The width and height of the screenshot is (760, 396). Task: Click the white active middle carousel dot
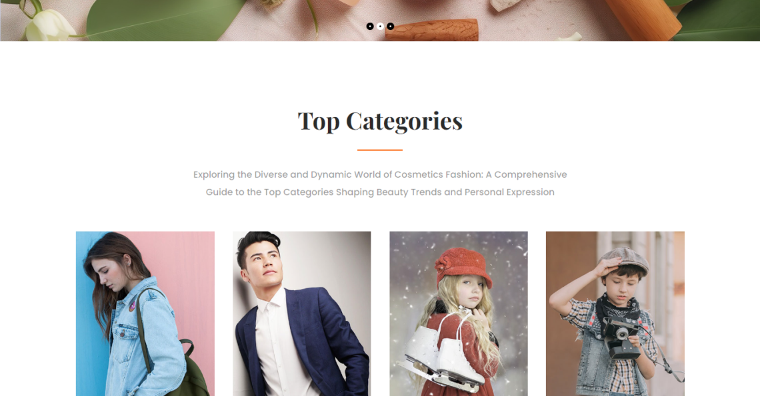[x=380, y=26]
